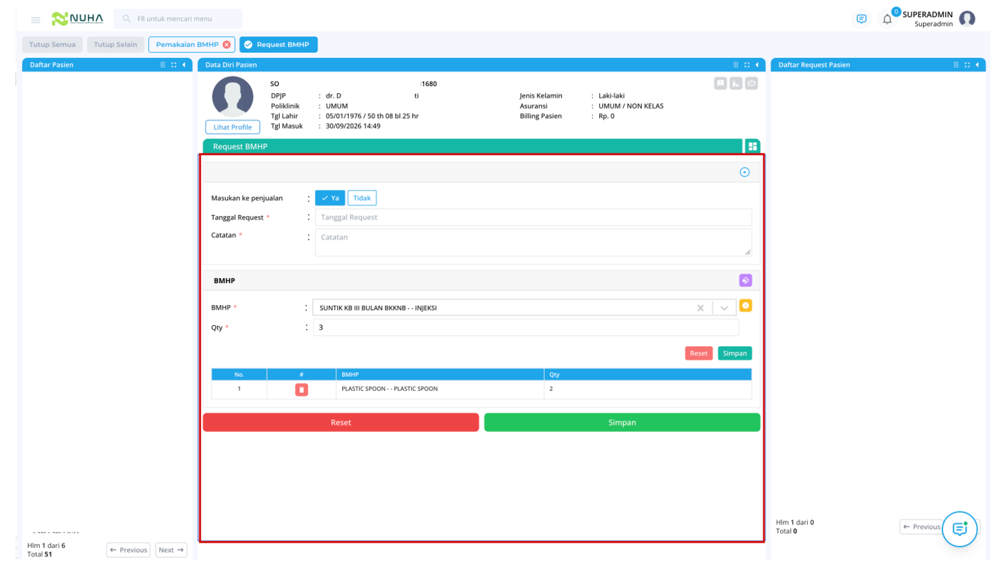Switch to the Pemakaian BMHP tab
1006x566 pixels.
187,45
